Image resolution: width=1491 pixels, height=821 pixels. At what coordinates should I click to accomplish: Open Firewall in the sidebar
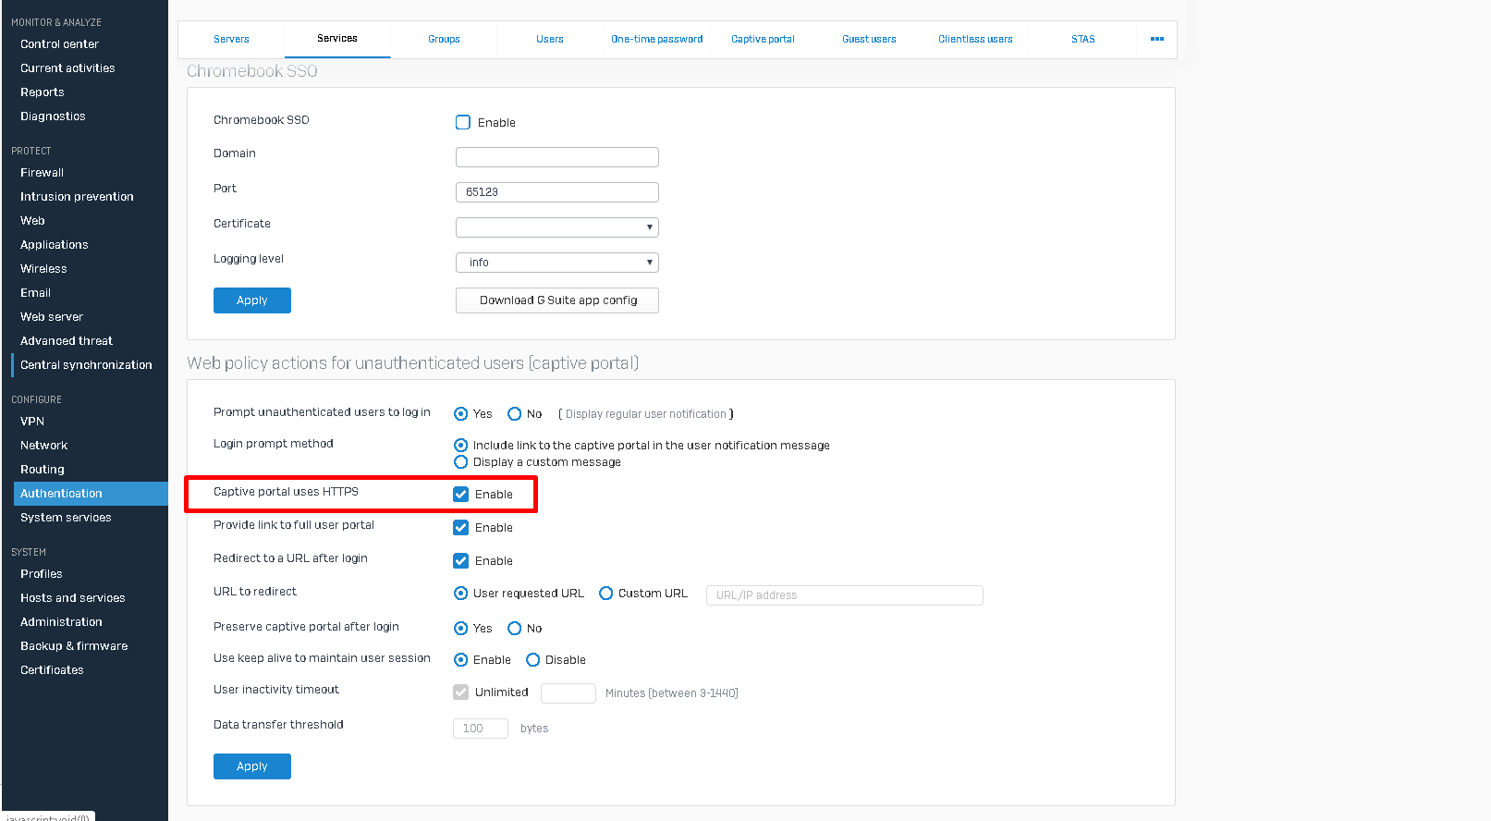43,173
